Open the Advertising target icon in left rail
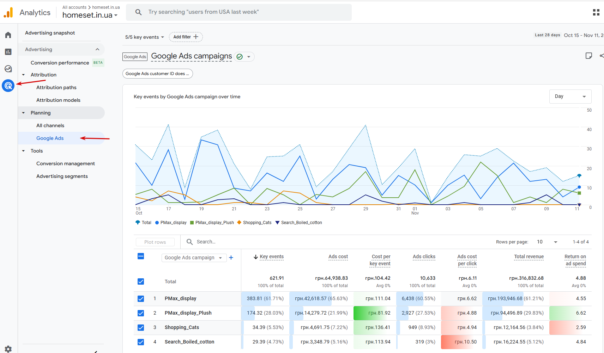The image size is (604, 353). click(8, 86)
